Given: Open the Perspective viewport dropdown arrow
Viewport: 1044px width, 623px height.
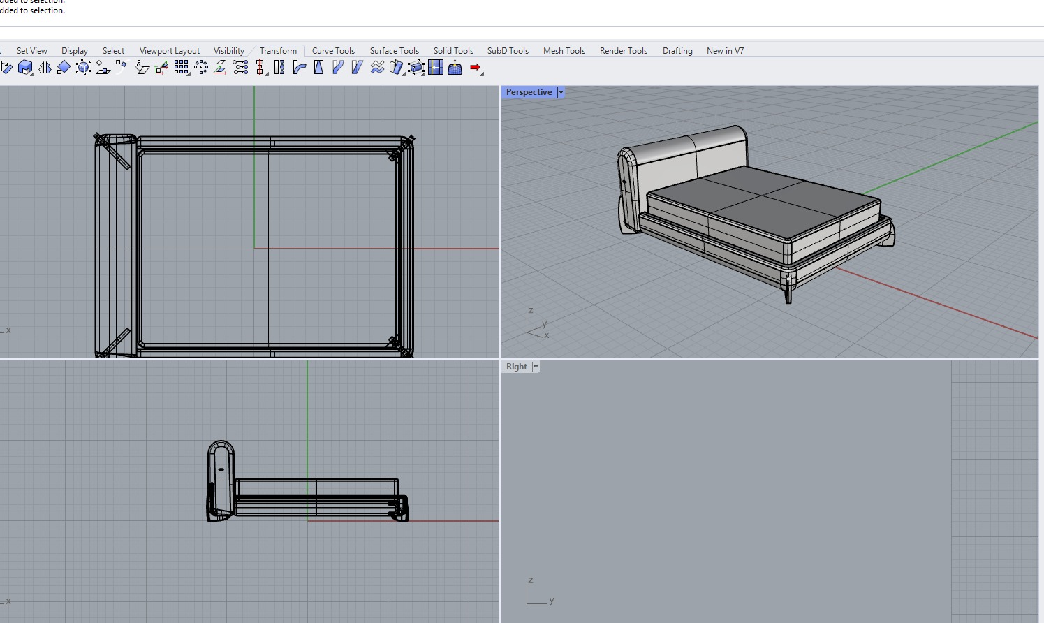Looking at the screenshot, I should click(561, 92).
